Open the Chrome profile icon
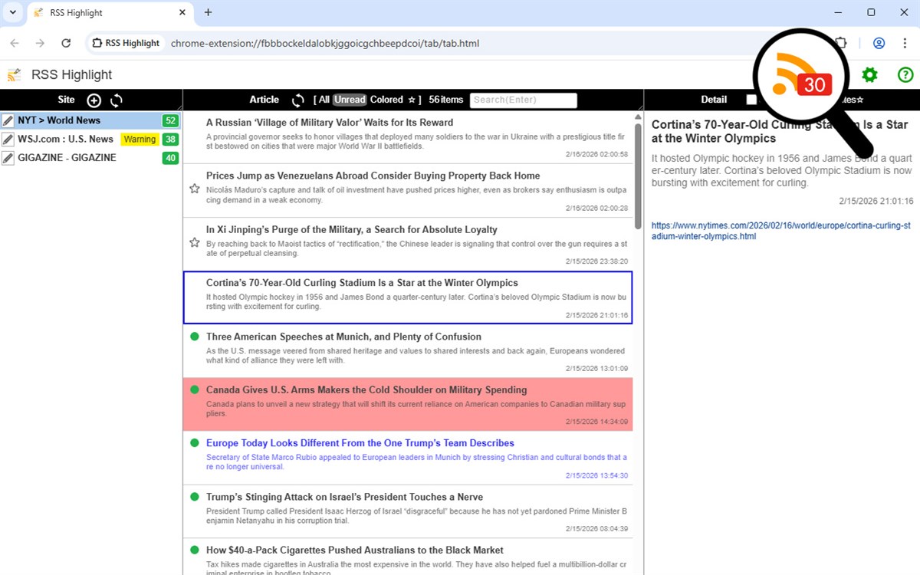This screenshot has width=920, height=575. [x=879, y=43]
